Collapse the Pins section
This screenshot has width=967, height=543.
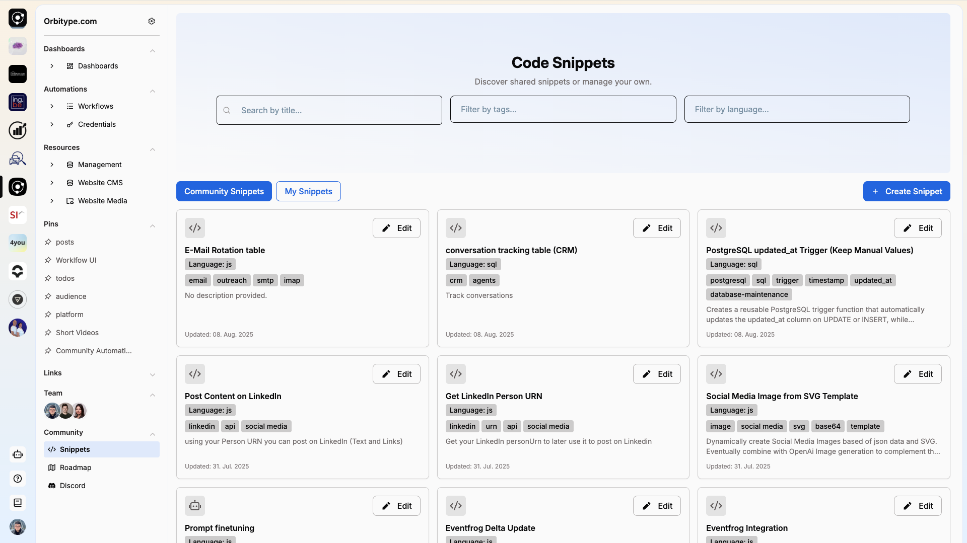pos(153,225)
